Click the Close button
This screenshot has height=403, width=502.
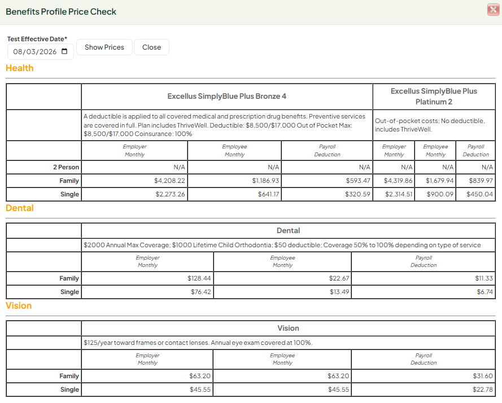click(151, 47)
